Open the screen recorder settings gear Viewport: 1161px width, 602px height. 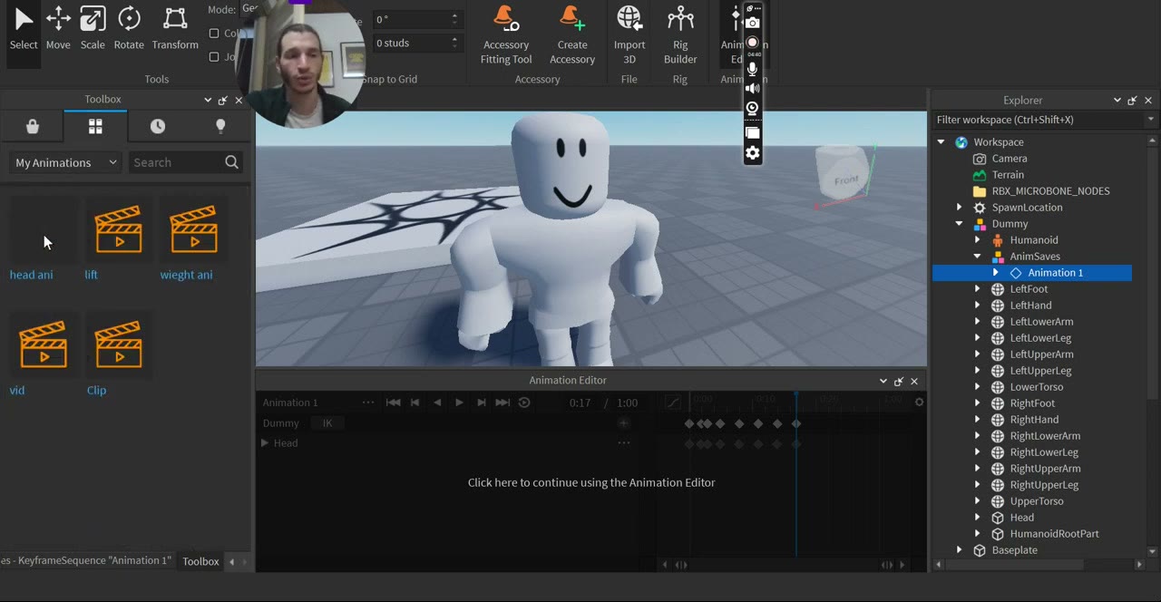pos(752,152)
